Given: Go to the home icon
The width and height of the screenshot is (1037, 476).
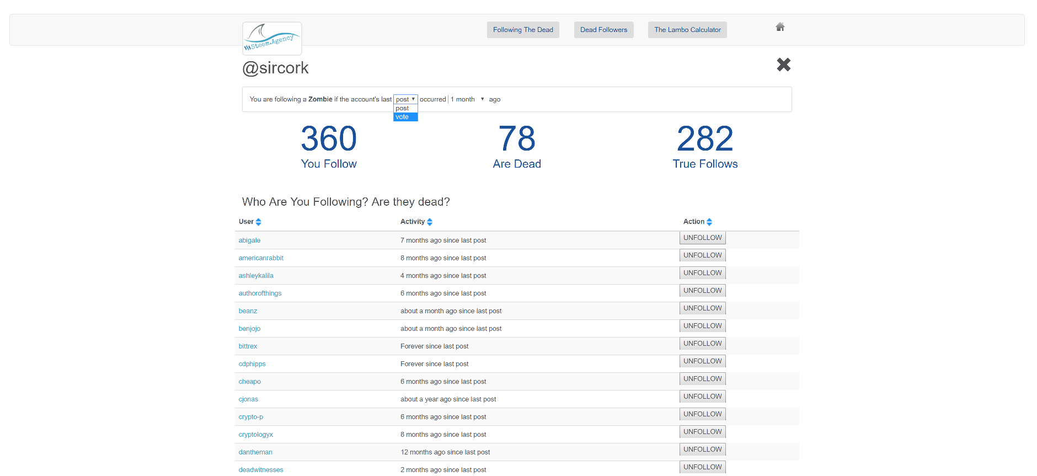Looking at the screenshot, I should point(780,27).
